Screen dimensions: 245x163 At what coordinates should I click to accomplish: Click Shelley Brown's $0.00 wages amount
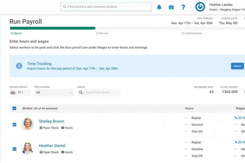tap(242, 118)
